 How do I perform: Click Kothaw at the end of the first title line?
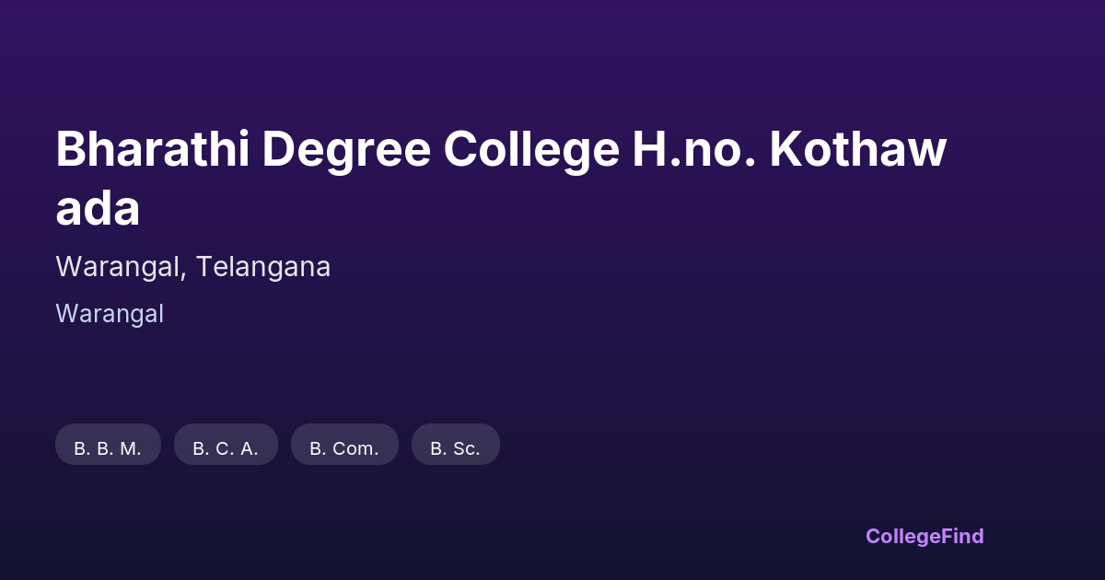858,149
